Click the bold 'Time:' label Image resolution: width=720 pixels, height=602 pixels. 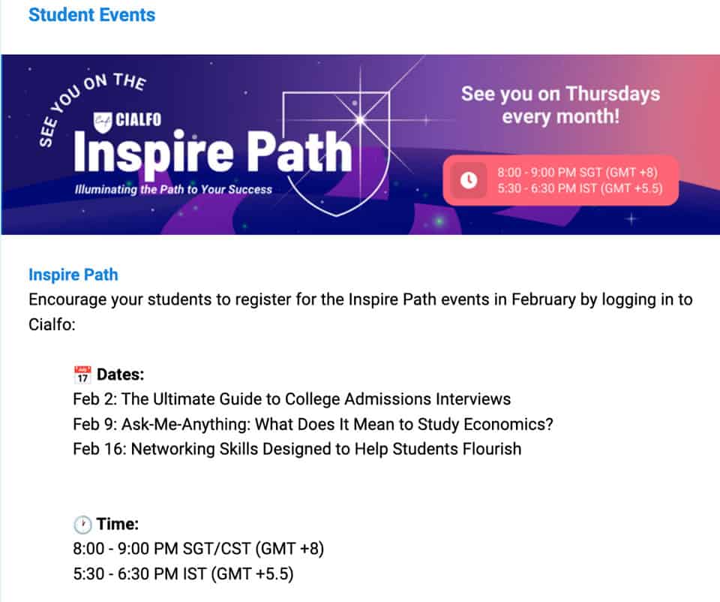(118, 524)
